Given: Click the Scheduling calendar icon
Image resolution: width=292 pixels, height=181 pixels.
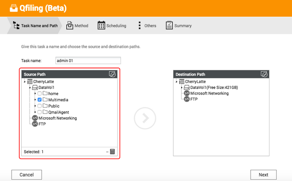Looking at the screenshot, I should pyautogui.click(x=101, y=25).
